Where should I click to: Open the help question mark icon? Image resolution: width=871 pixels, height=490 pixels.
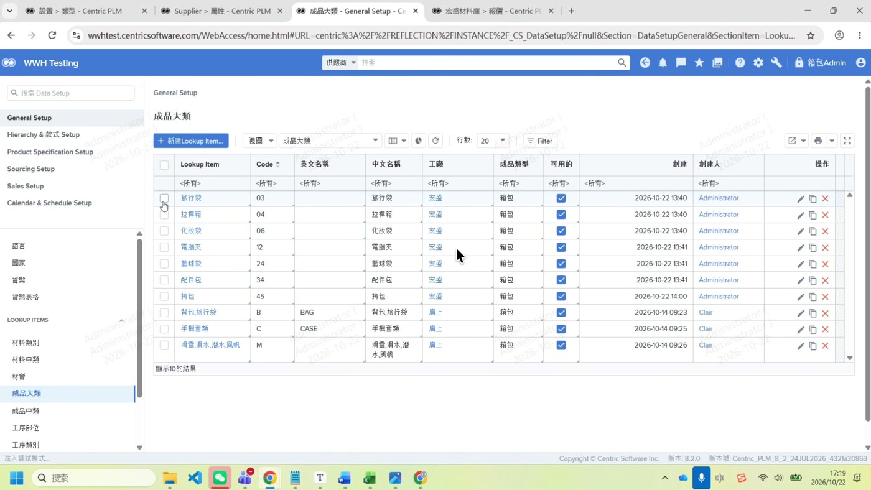point(740,63)
